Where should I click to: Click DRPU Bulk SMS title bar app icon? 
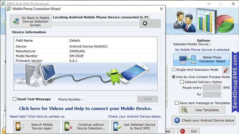3,3
